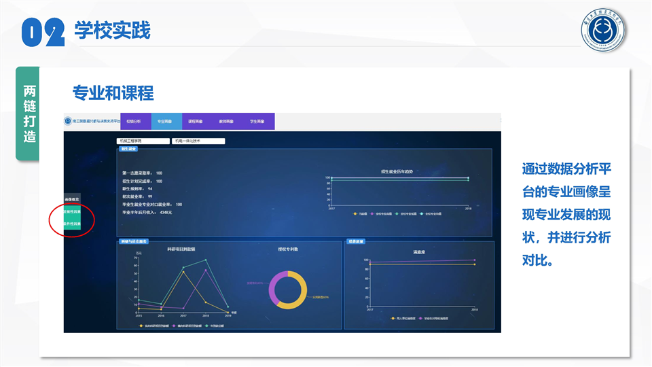This screenshot has width=652, height=367.
Task: Open the 机械工程学院 college dropdown
Action: pyautogui.click(x=143, y=141)
